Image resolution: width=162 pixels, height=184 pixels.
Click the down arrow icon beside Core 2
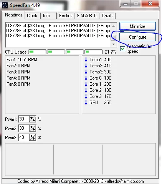coord(86,90)
